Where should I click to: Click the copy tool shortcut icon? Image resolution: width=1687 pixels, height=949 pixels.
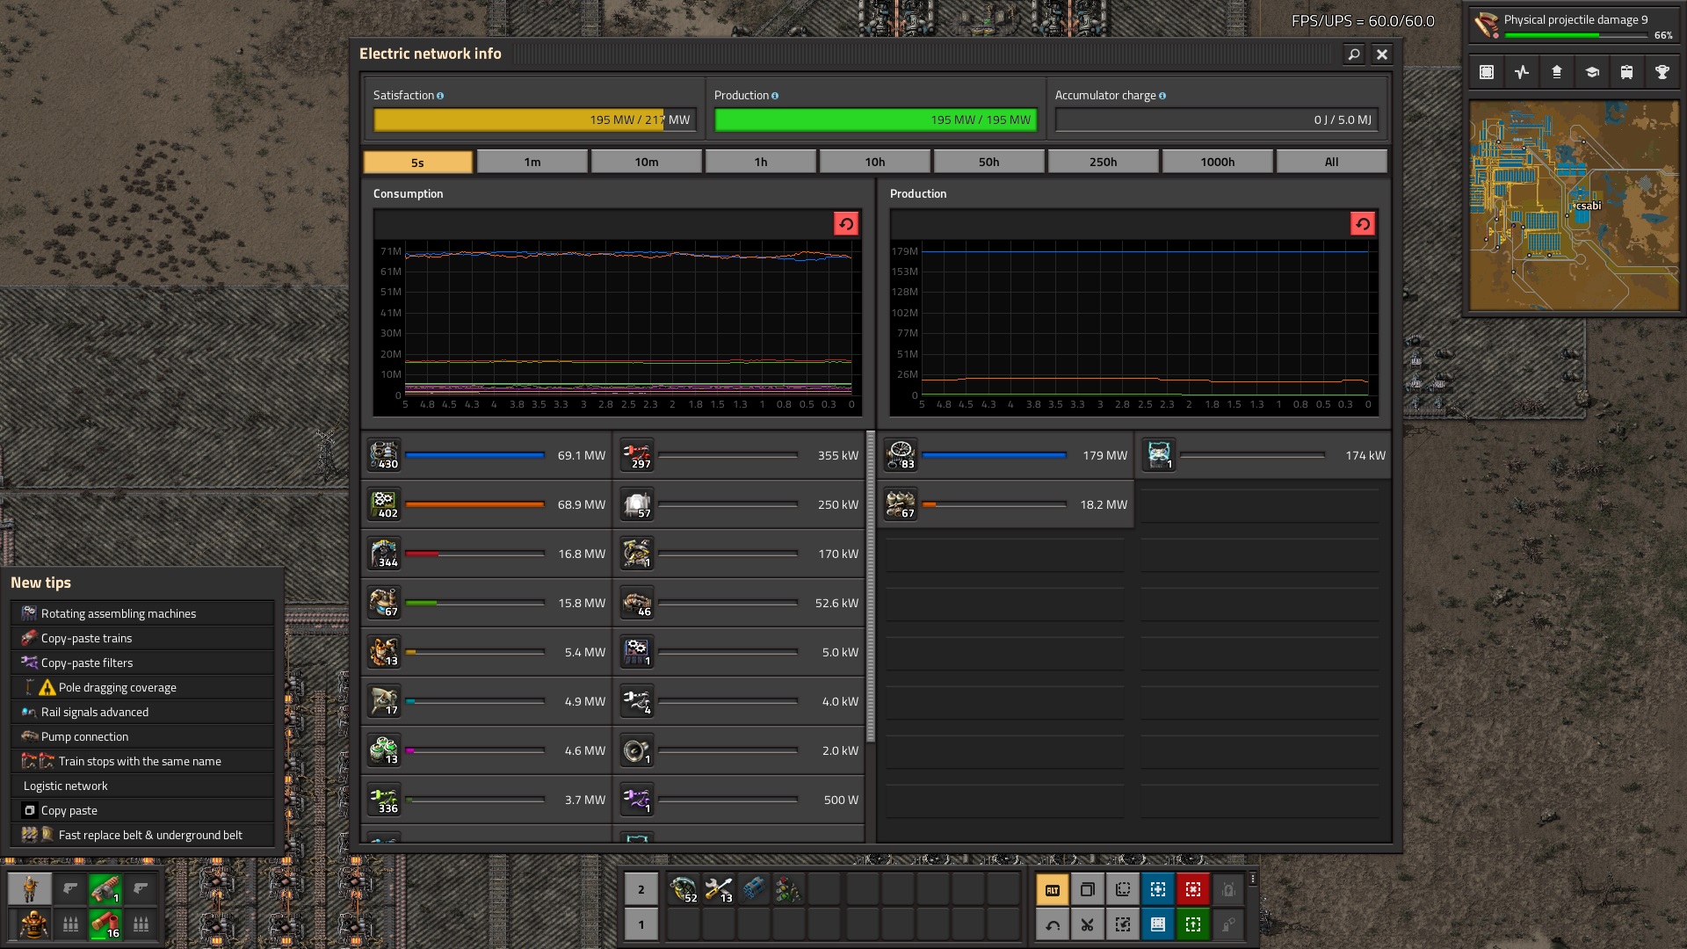click(x=1088, y=889)
